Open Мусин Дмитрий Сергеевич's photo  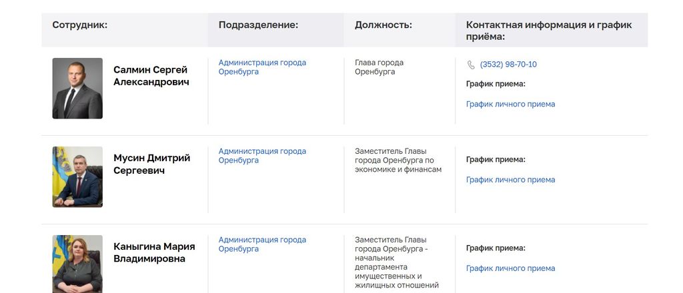tap(77, 177)
